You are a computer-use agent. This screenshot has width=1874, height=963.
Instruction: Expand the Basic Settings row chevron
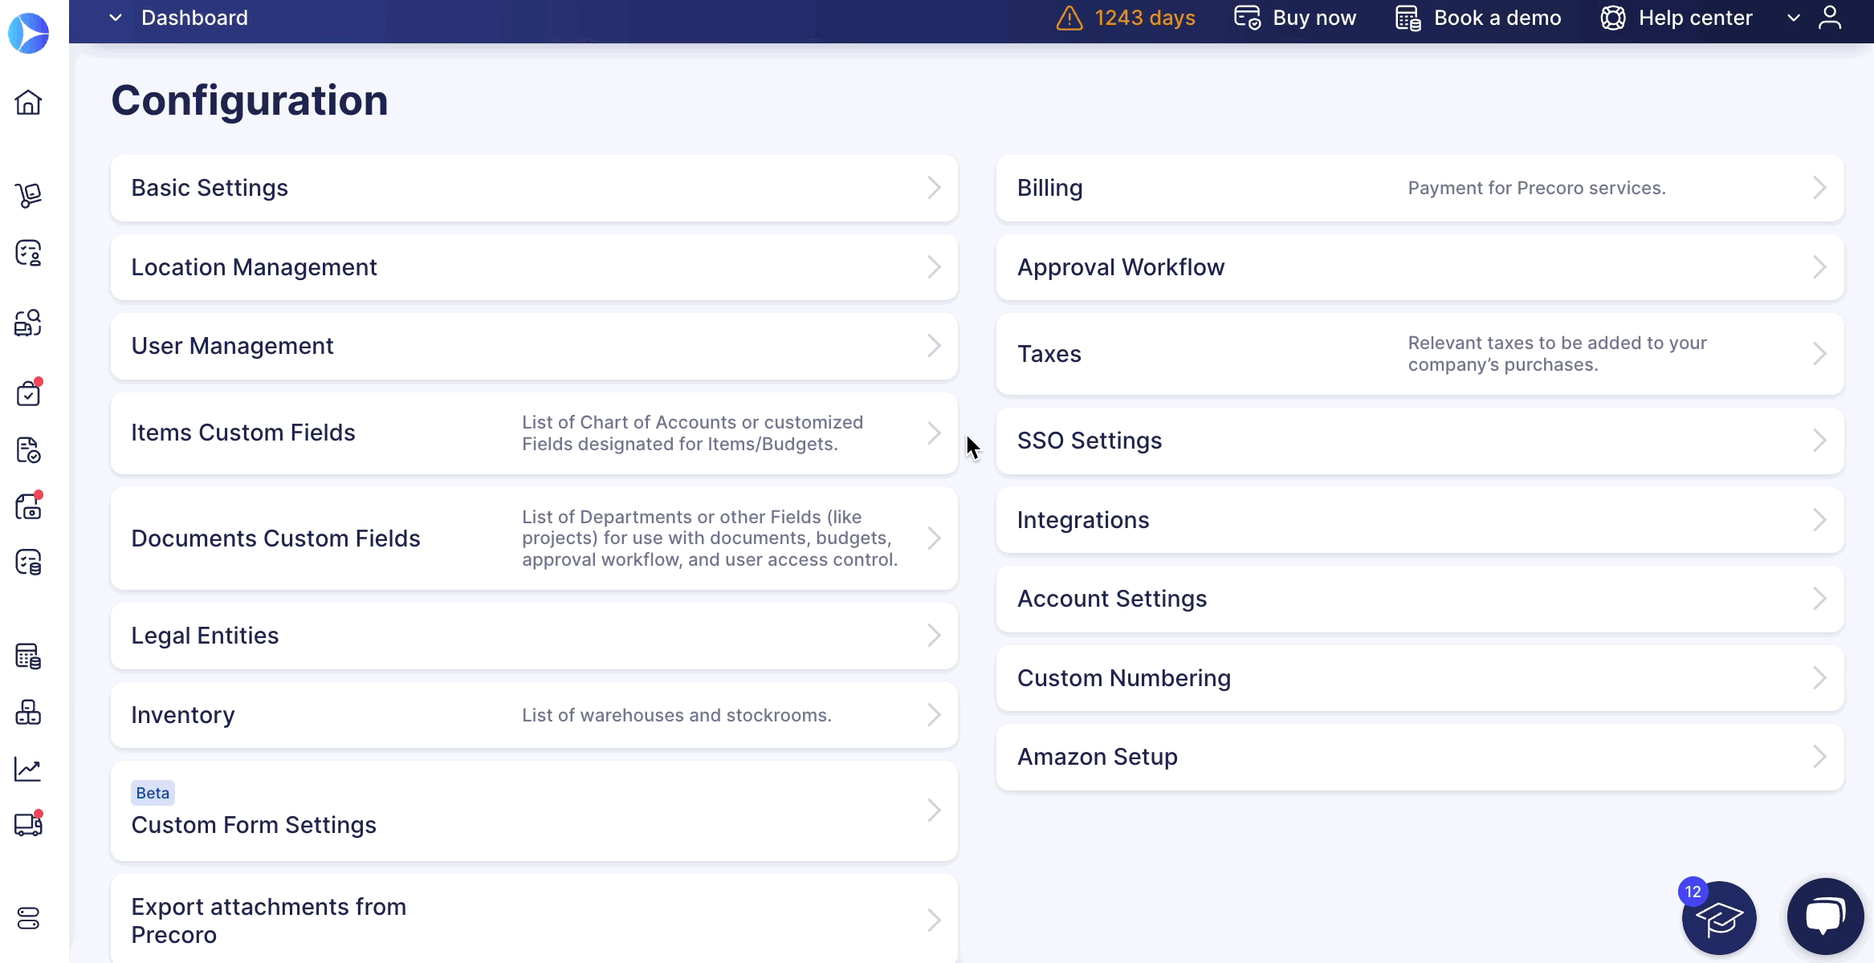tap(933, 188)
